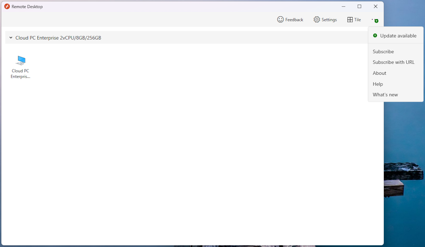Collapse the Cloud PC Enterprise group chevron
The height and width of the screenshot is (247, 425).
tap(11, 38)
